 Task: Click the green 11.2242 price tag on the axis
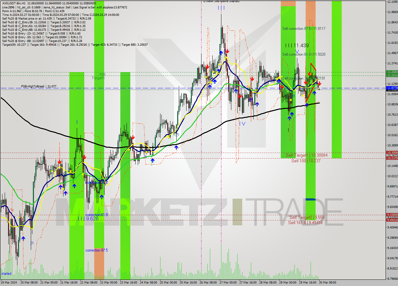tap(392, 76)
